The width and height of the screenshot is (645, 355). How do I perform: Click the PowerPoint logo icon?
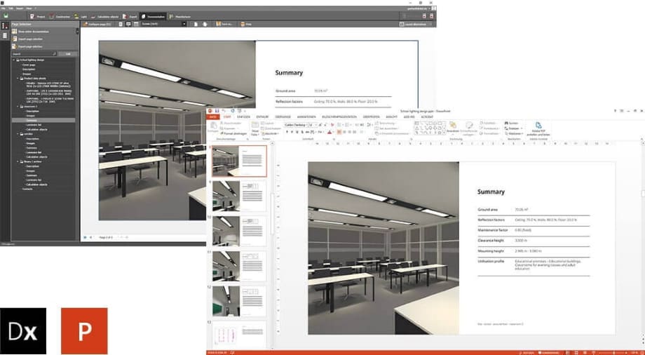click(x=85, y=330)
